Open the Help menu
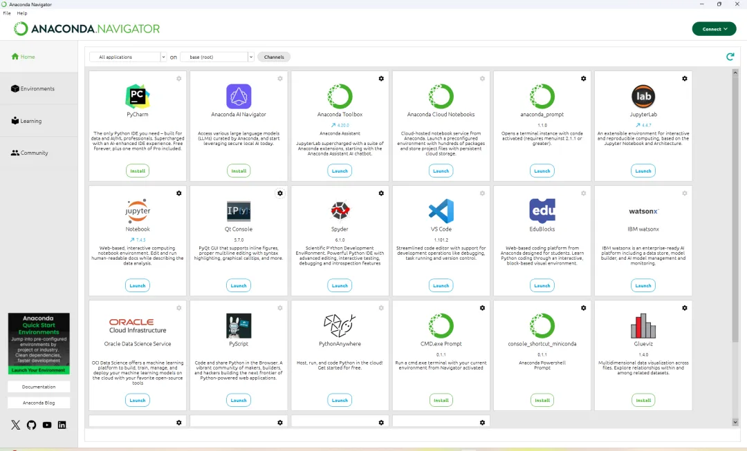 coord(22,13)
